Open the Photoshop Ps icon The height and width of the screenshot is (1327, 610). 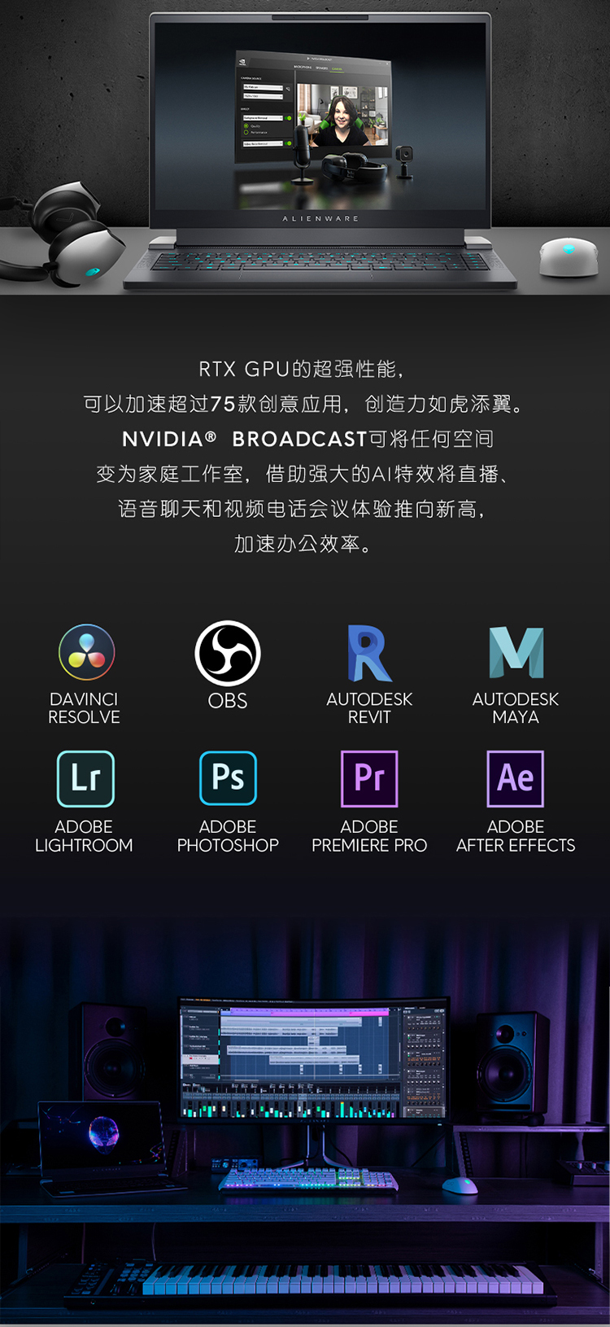229,779
